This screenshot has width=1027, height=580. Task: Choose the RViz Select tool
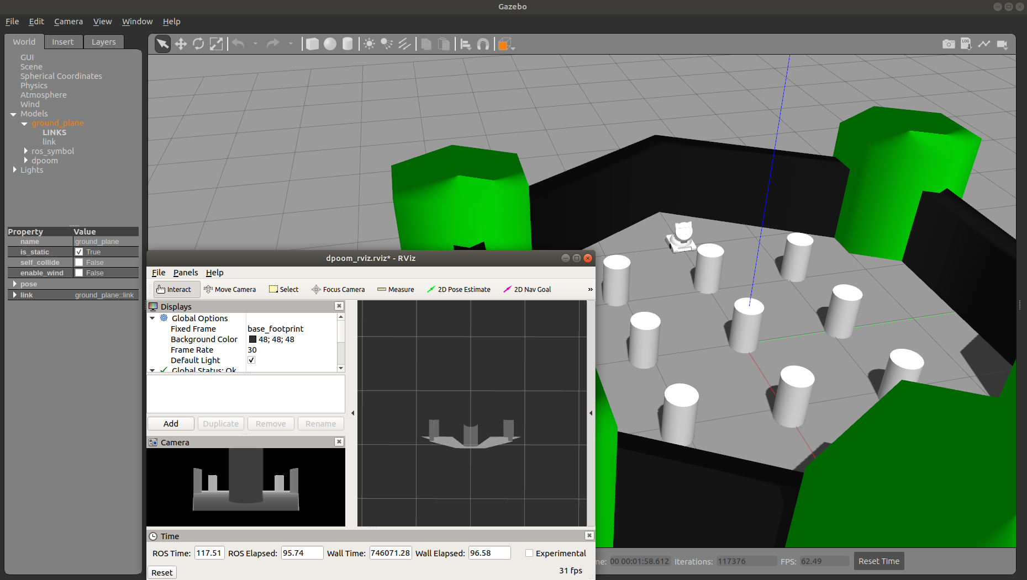[x=283, y=290]
